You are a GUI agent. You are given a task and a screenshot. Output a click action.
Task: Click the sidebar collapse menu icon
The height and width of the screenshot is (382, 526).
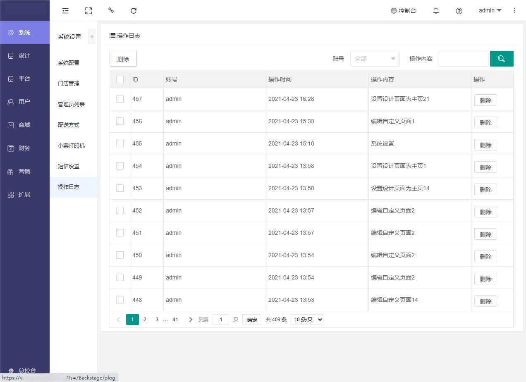click(x=65, y=11)
